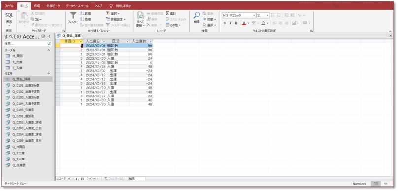Viewport: 398px width, 191px height.
Task: Collapse the テーブル group
Action: point(49,50)
